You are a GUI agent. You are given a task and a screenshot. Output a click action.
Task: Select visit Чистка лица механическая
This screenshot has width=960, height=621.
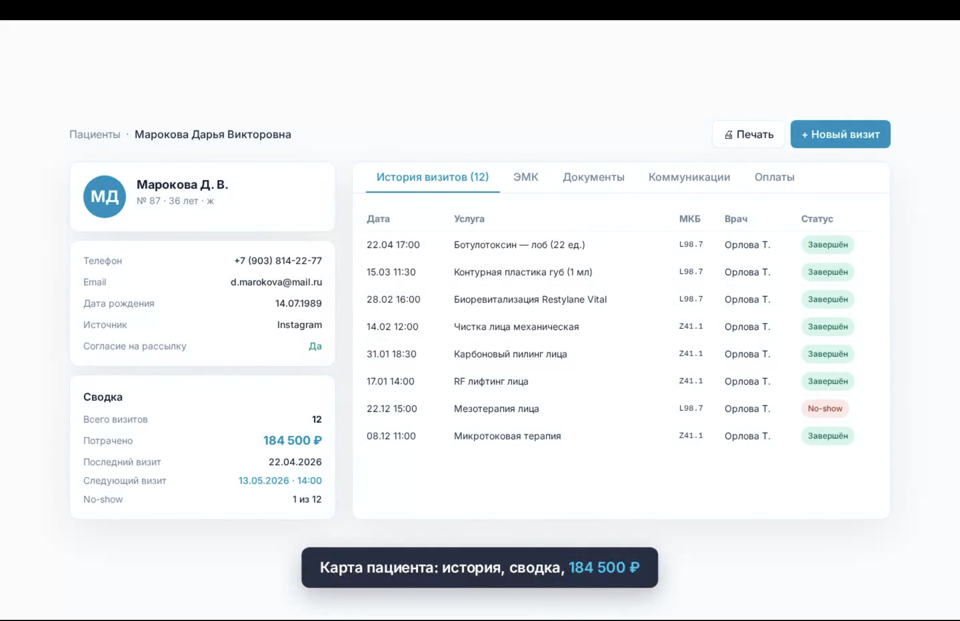point(620,327)
